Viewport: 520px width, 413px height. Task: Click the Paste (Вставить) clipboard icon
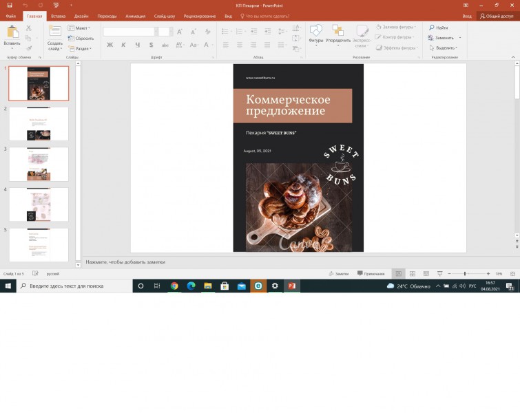(x=12, y=32)
